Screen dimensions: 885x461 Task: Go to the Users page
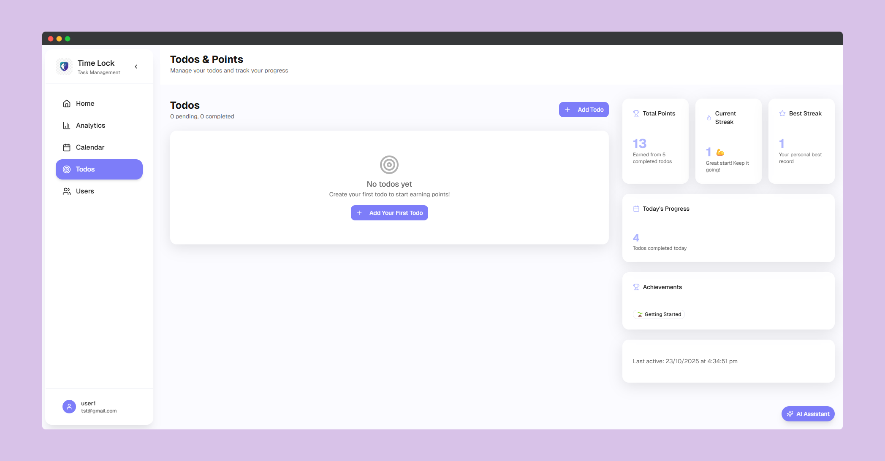click(x=85, y=191)
